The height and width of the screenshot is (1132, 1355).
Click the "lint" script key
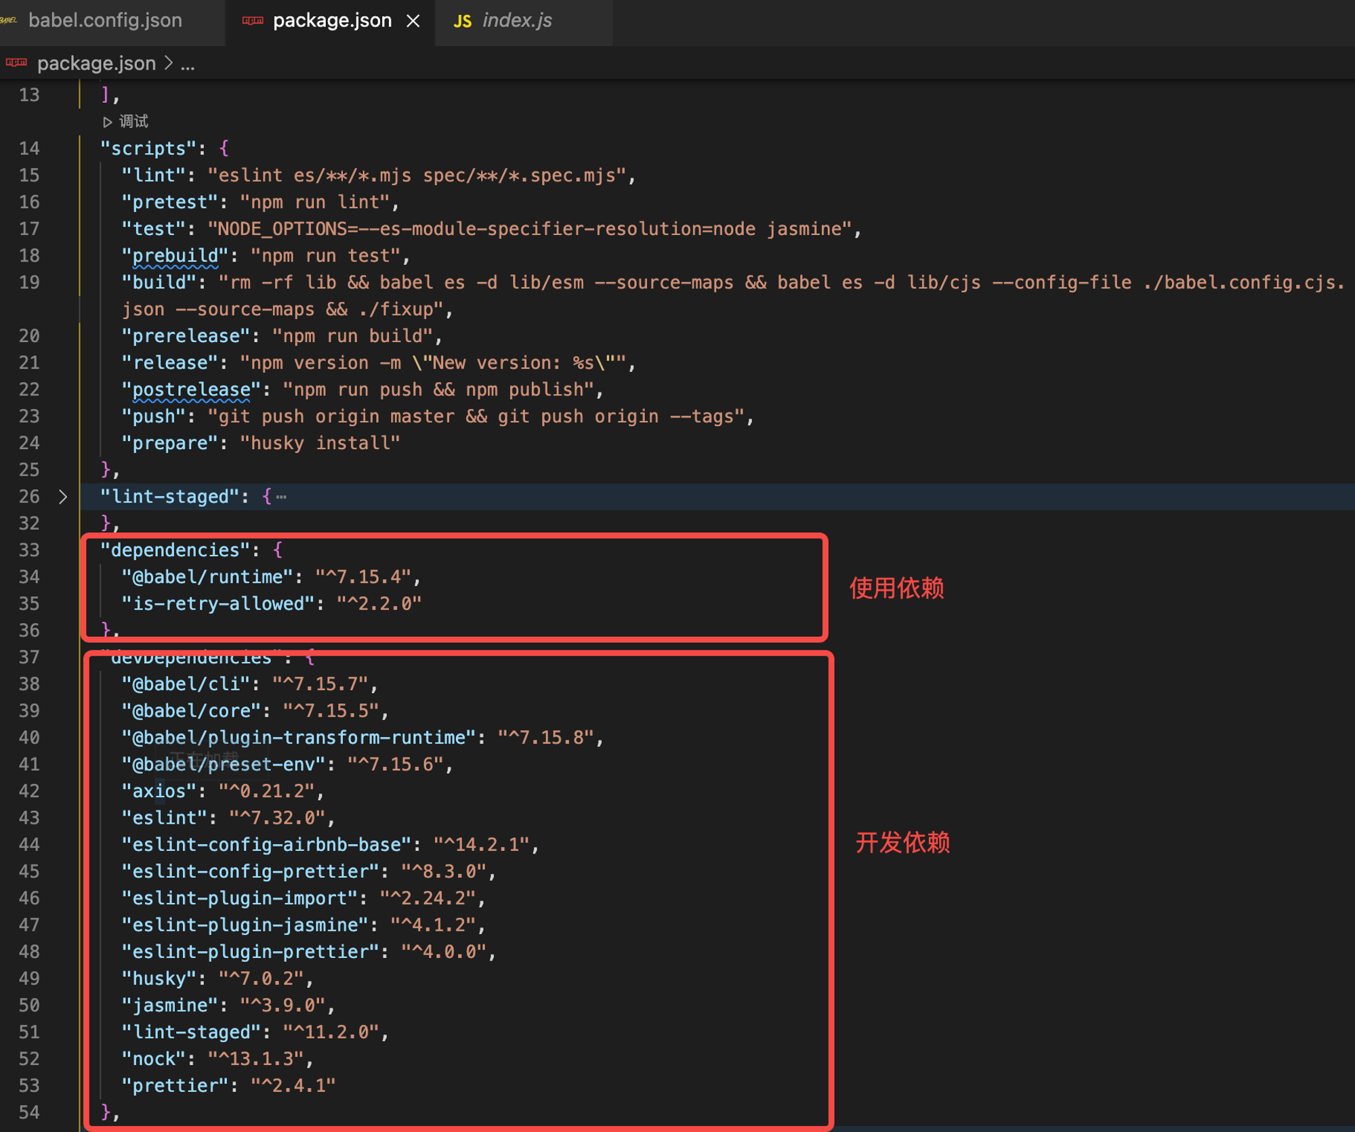(x=154, y=175)
